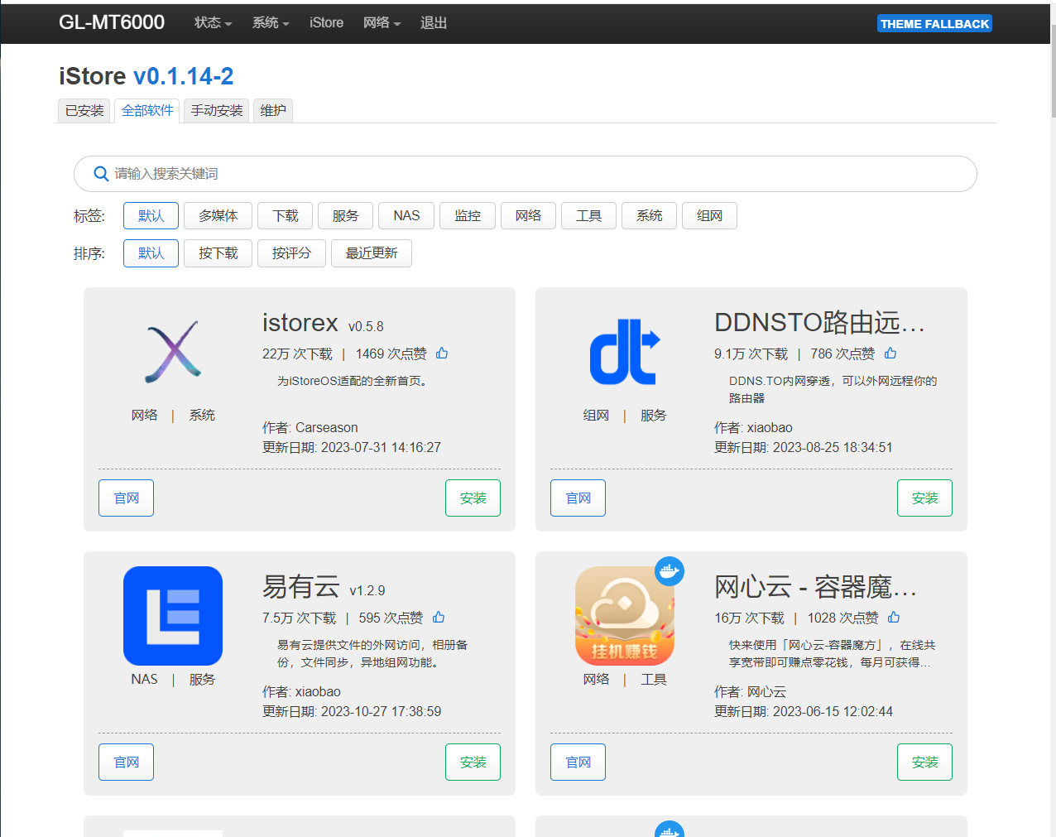Click thumbs-up icon beside 595 次点赞
This screenshot has width=1056, height=837.
(x=439, y=618)
